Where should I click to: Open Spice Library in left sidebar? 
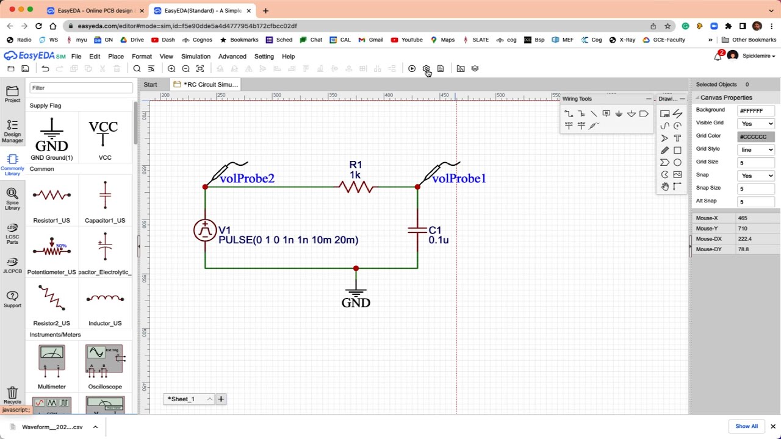tap(12, 199)
